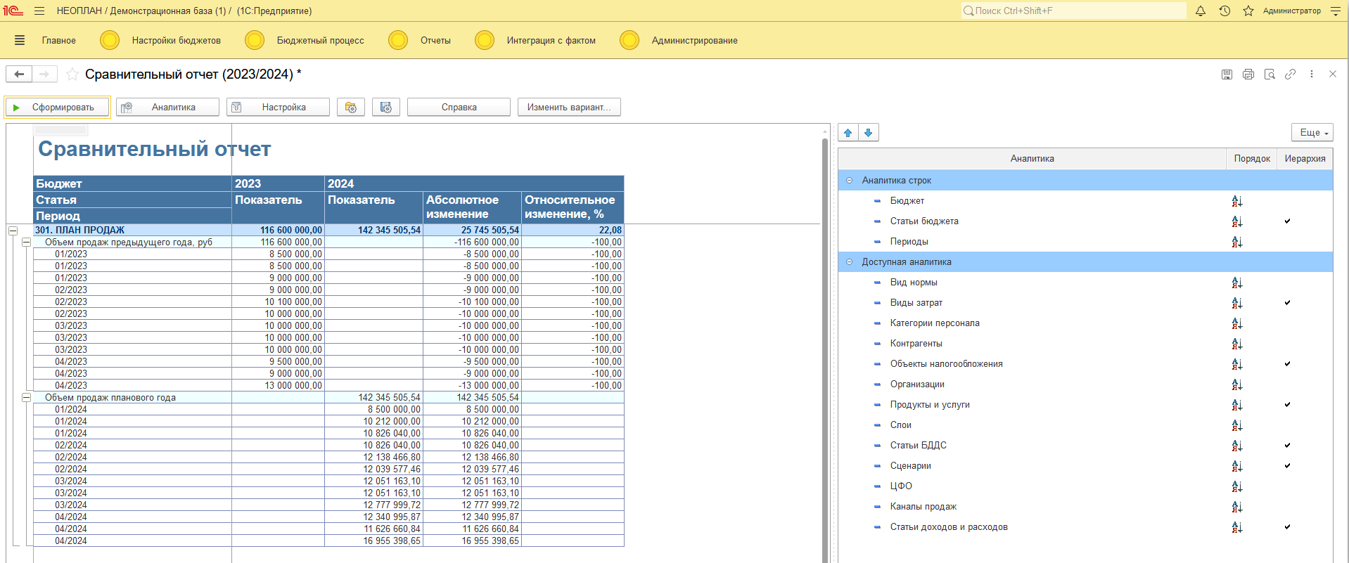The image size is (1349, 563).
Task: Go forward with the right arrow button
Action: pyautogui.click(x=44, y=74)
